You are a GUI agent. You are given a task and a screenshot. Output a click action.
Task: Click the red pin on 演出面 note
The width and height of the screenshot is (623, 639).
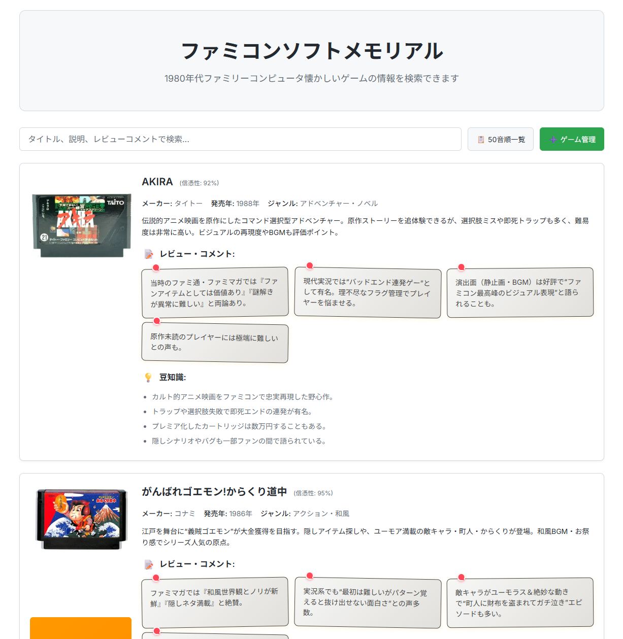462,267
